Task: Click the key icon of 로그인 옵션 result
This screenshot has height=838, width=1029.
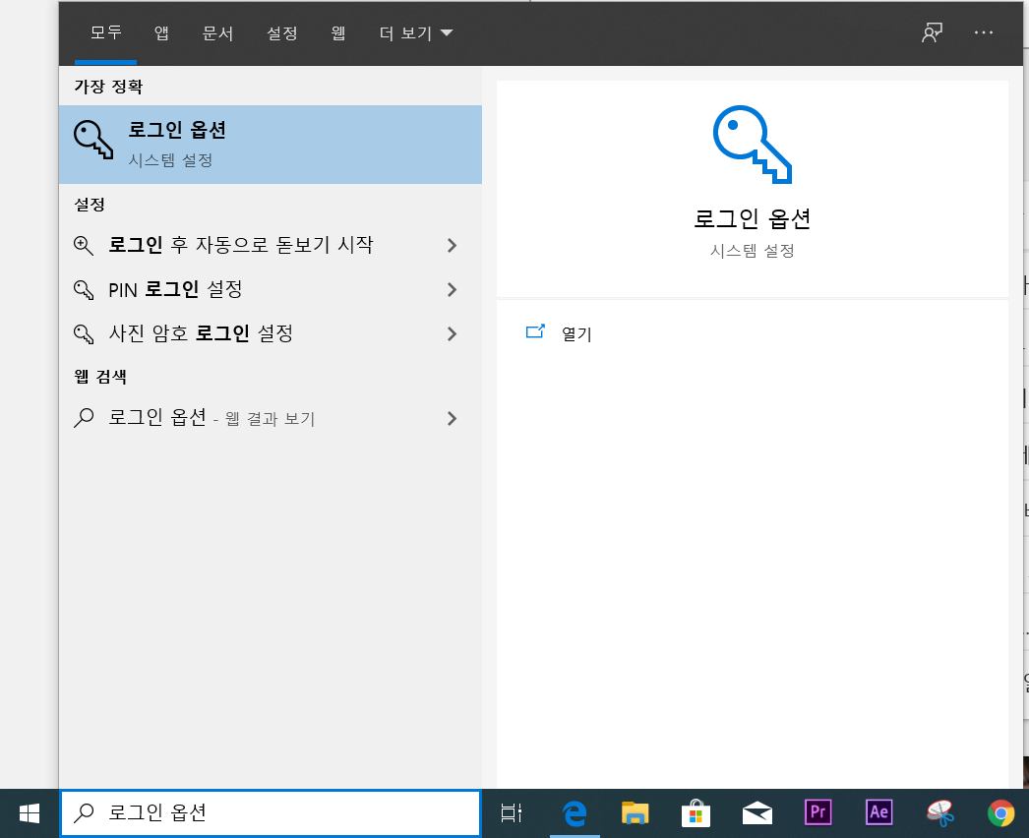Action: (x=93, y=139)
